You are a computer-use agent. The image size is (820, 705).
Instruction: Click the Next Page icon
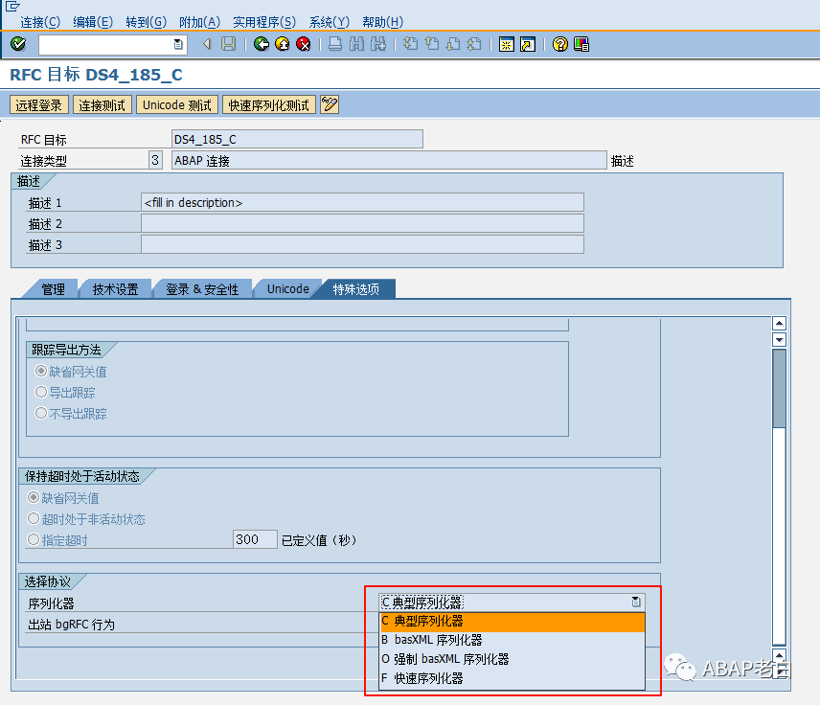[453, 44]
